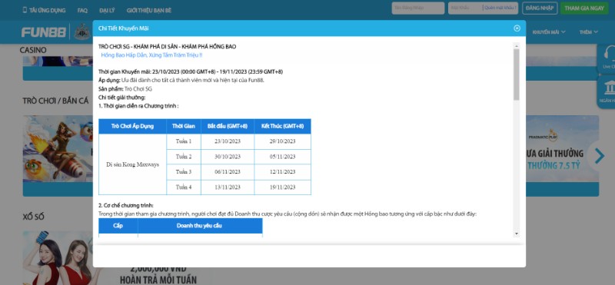Close the Chi Tiết Khuyến Mãi popup
The image size is (615, 285).
[517, 28]
